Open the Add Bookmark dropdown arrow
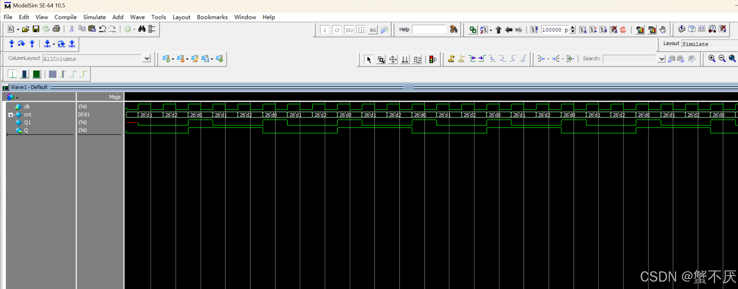Viewport: 738px width, 289px height. [173, 59]
